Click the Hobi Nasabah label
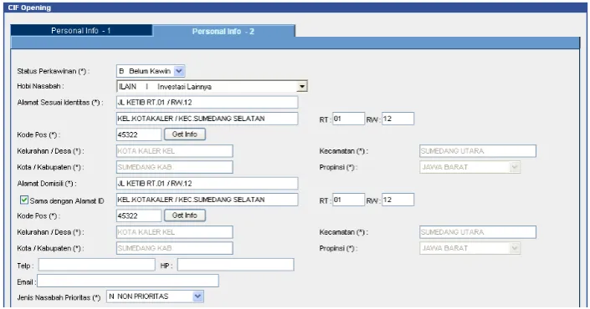The height and width of the screenshot is (309, 590). click(41, 86)
